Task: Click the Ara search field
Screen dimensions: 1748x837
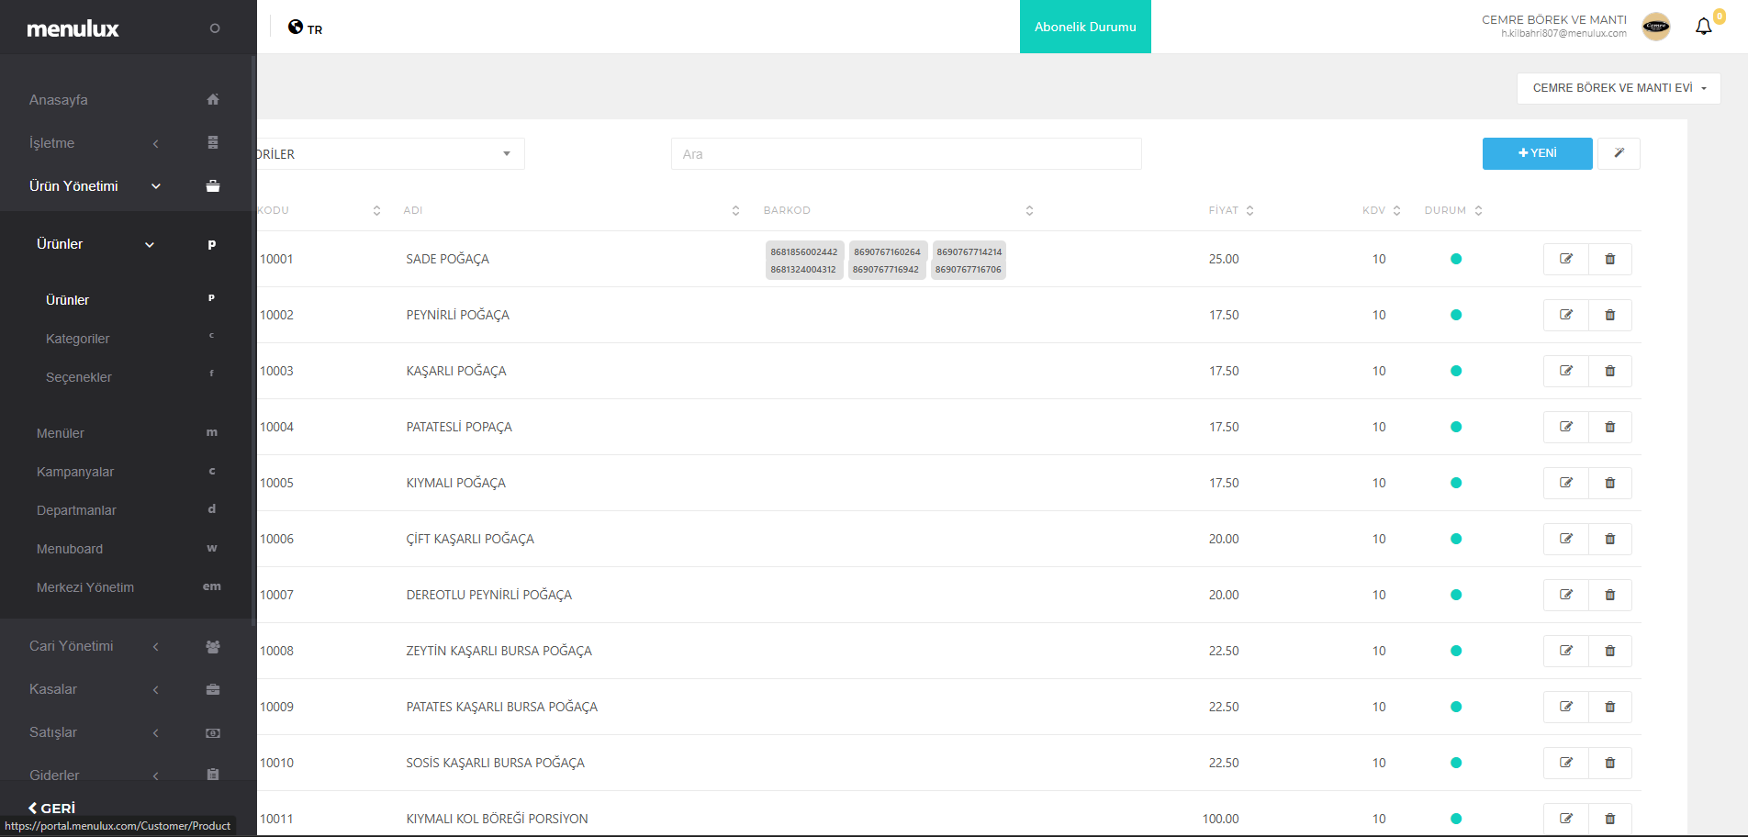Action: (906, 154)
